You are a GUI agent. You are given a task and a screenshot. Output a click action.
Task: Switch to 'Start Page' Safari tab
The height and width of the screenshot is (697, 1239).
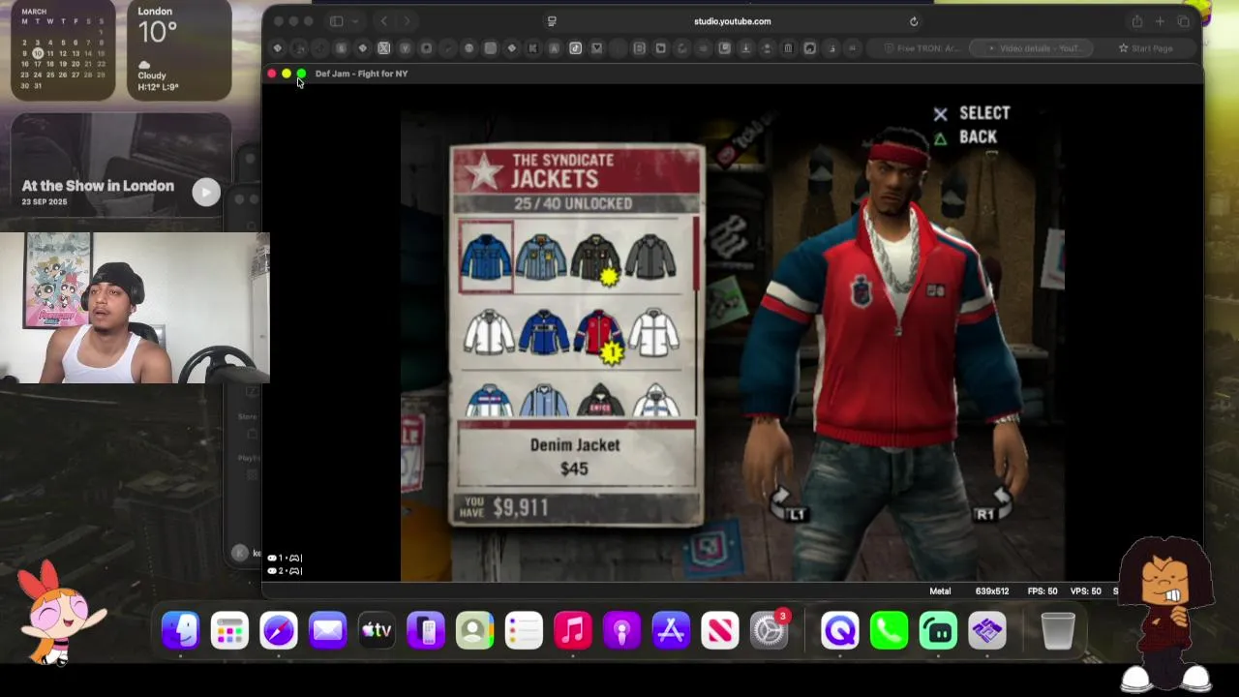1146,48
